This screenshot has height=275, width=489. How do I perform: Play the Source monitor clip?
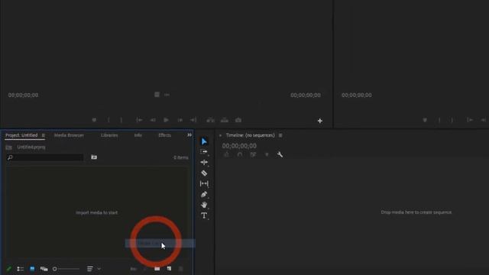(x=167, y=120)
